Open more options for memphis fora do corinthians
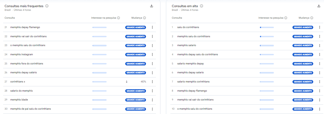 [x=152, y=64]
